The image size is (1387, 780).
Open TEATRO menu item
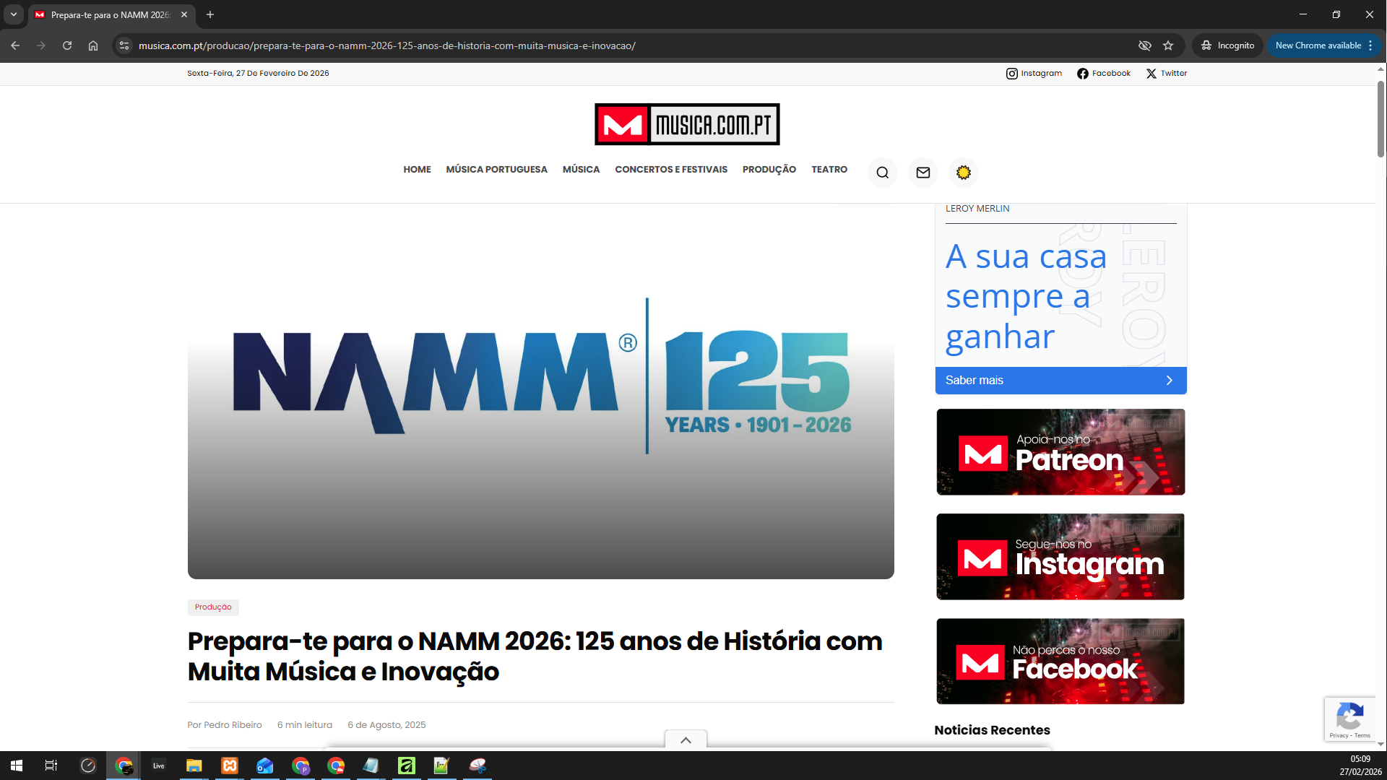(829, 170)
